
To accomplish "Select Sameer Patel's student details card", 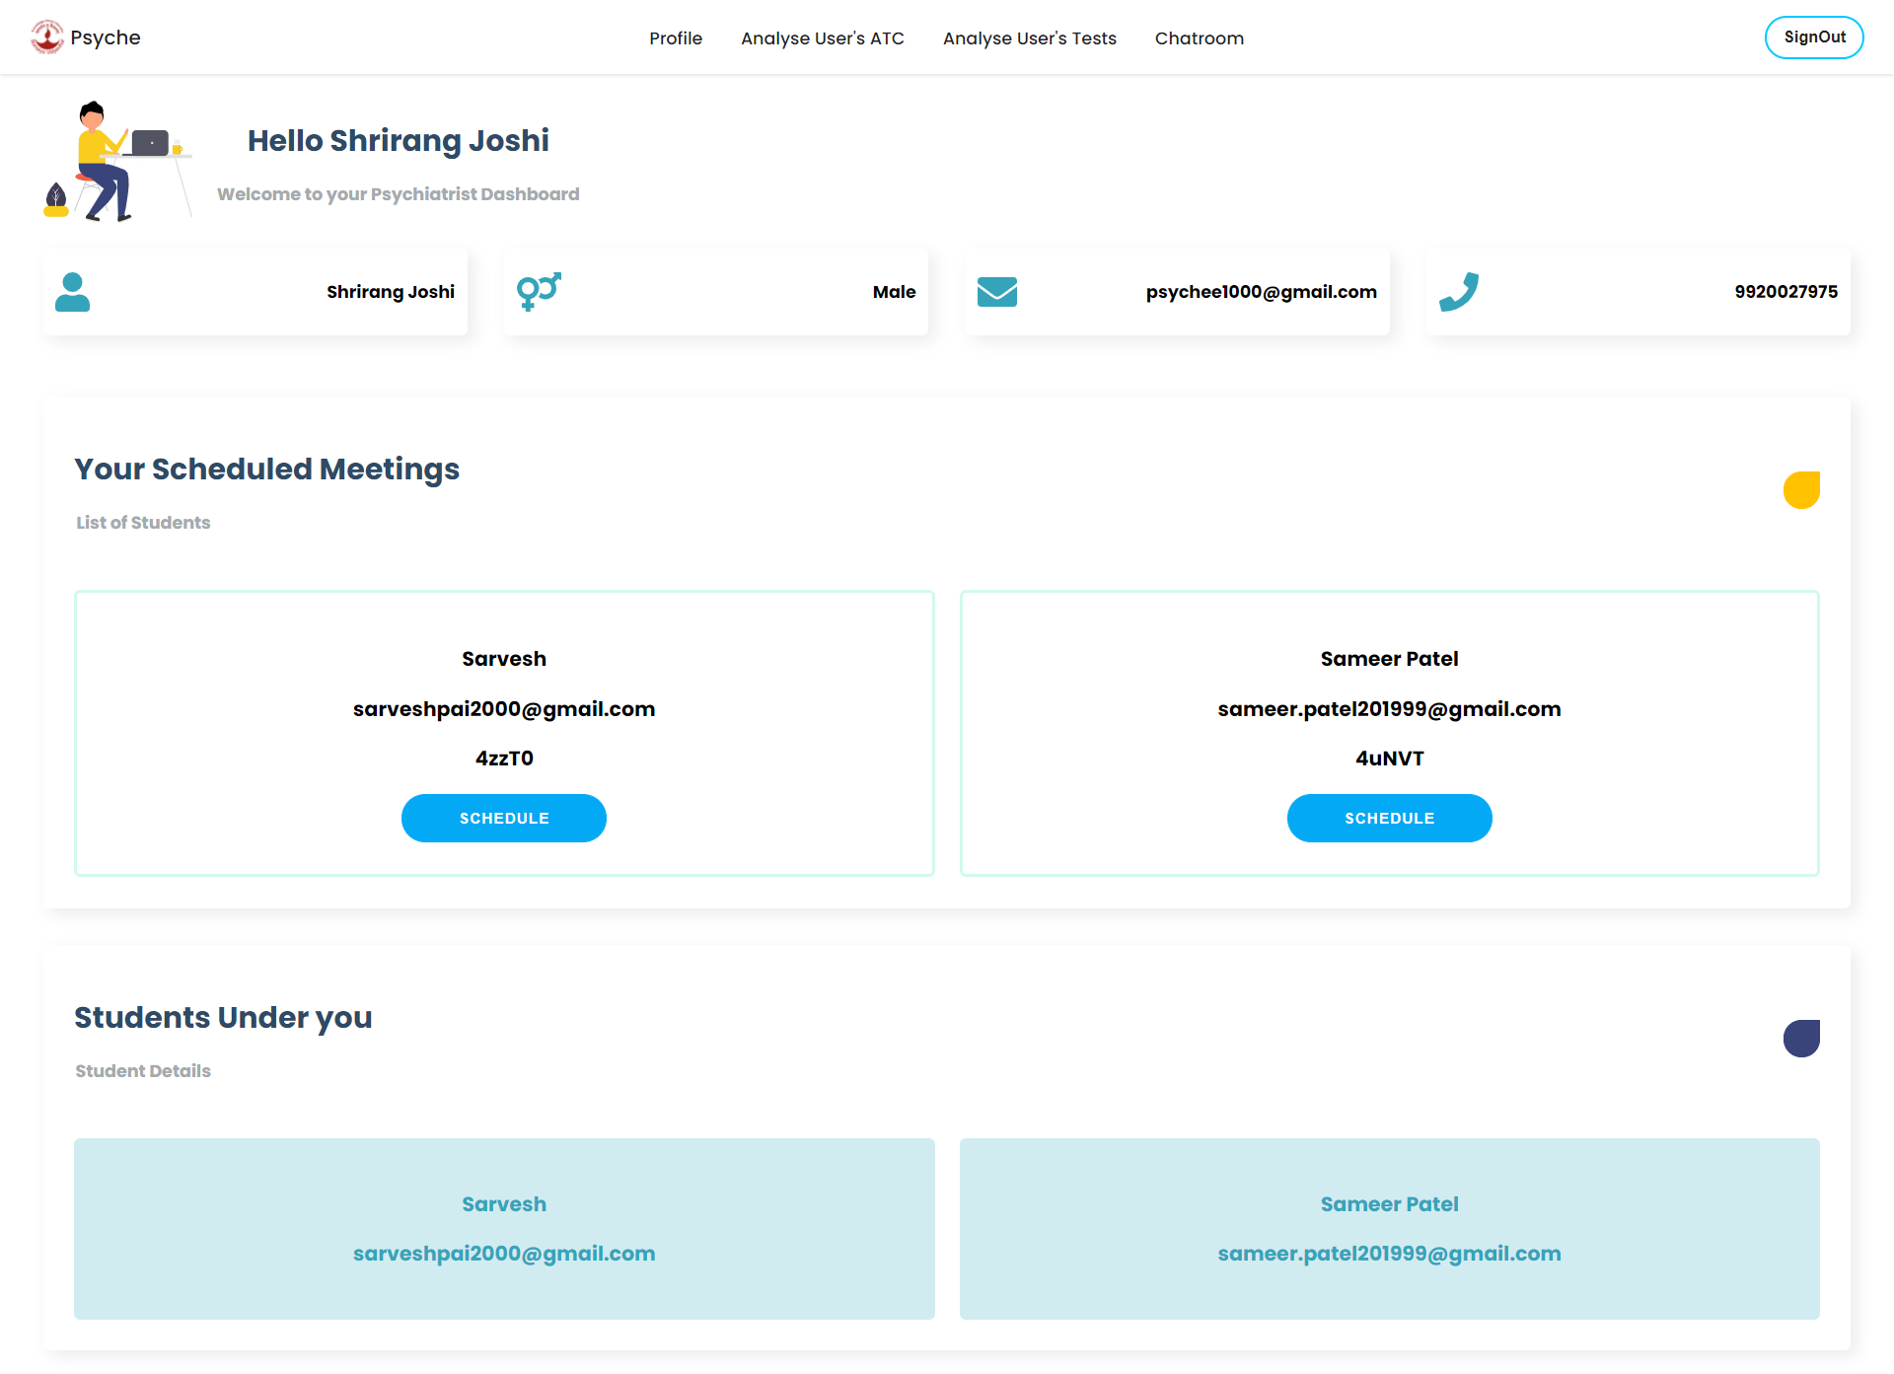I will (1389, 1229).
